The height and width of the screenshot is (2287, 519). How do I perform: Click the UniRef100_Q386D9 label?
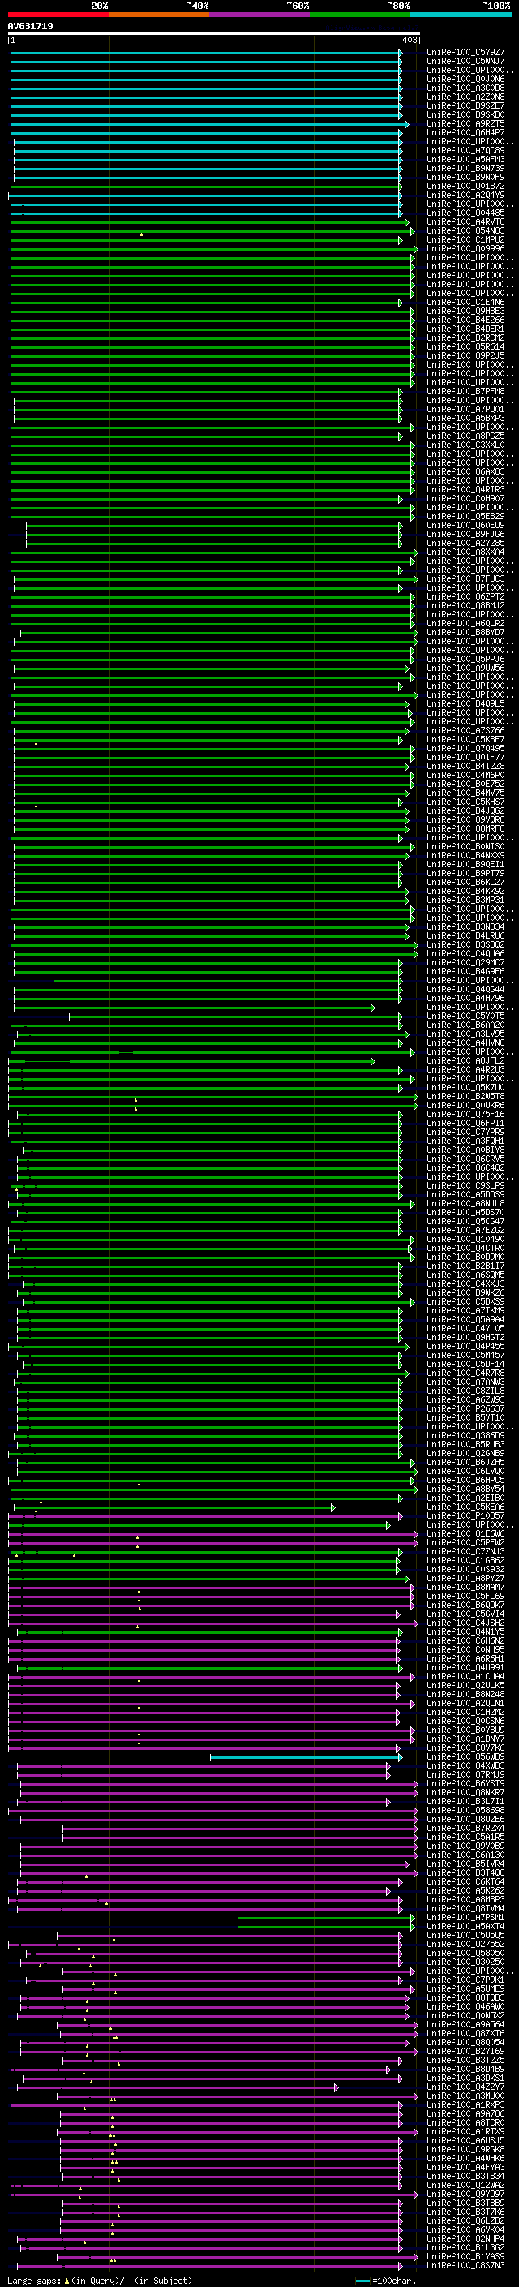click(465, 1437)
